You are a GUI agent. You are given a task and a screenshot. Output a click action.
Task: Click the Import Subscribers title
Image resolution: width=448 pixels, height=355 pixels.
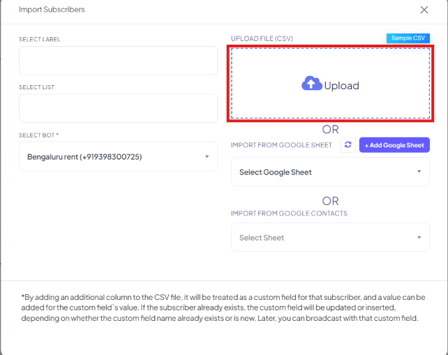pos(52,10)
